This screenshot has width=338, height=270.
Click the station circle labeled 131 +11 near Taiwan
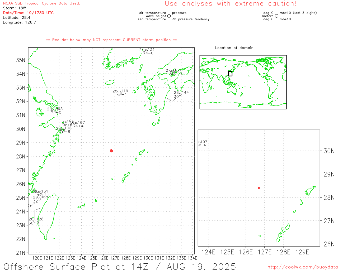point(39,194)
